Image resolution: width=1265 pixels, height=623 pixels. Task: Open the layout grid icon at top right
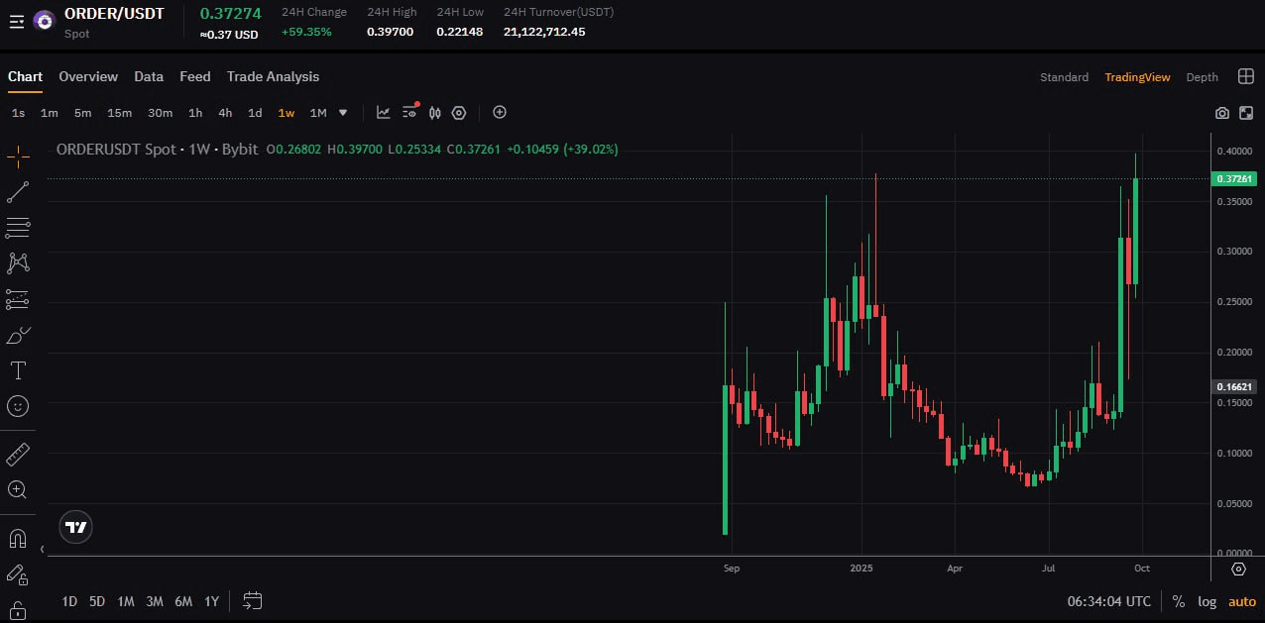(1246, 76)
